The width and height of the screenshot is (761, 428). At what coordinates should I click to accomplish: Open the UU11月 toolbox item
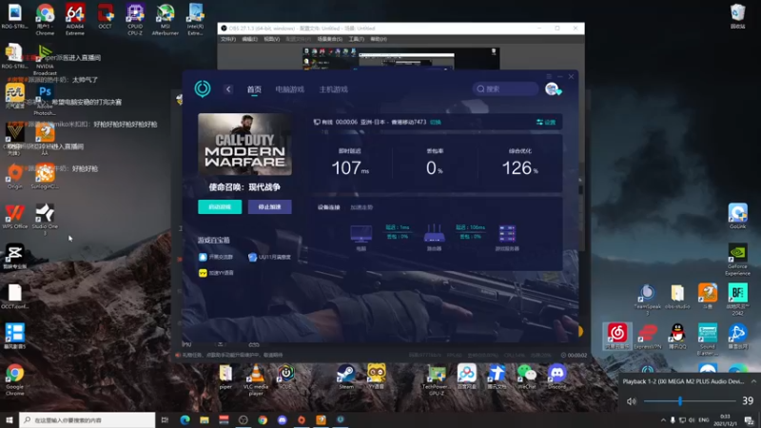269,257
